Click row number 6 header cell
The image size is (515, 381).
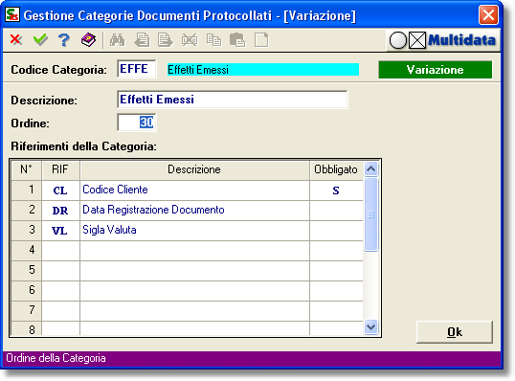[26, 291]
